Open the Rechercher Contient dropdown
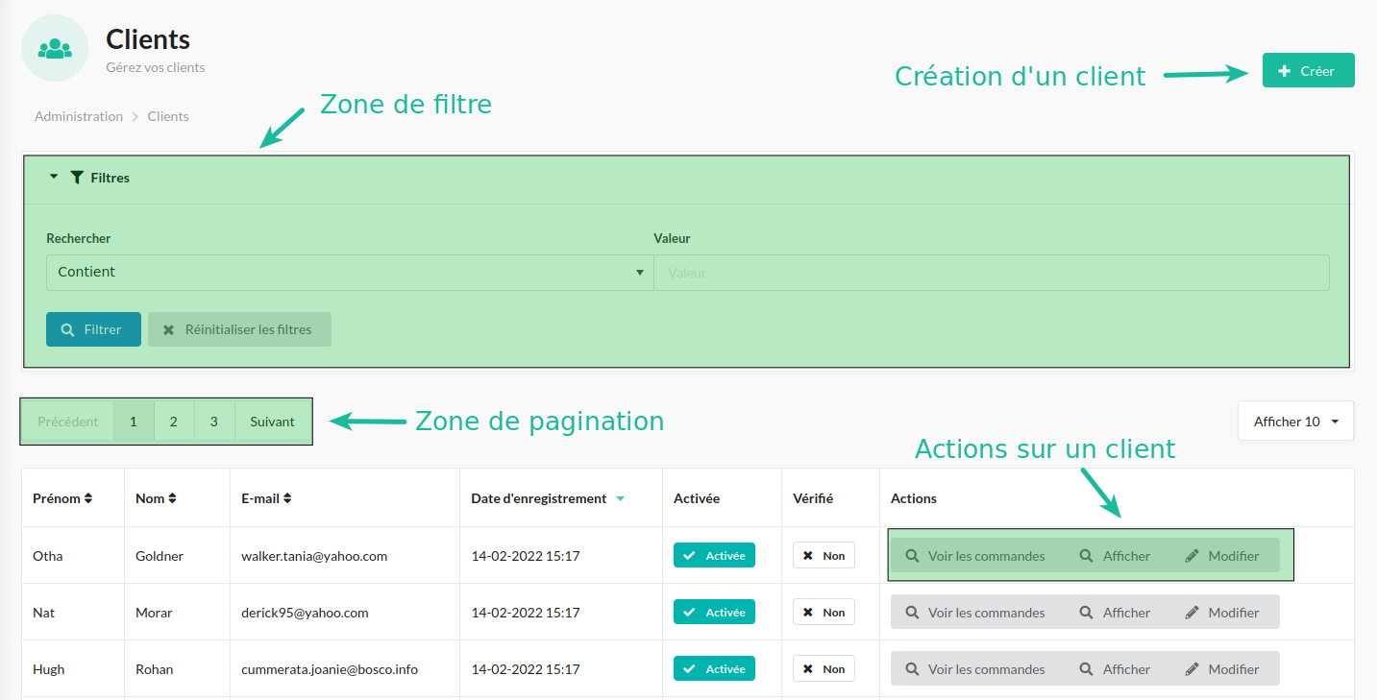1377x700 pixels. tap(350, 273)
